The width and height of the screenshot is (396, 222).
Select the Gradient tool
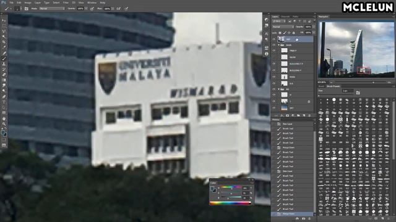[4, 80]
